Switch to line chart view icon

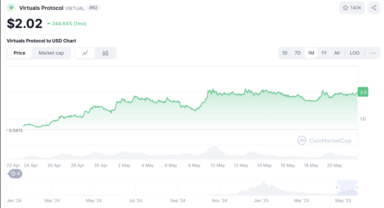coord(85,53)
